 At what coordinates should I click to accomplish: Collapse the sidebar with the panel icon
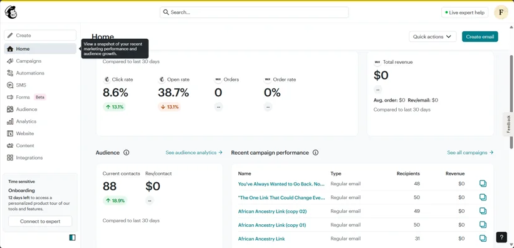(73, 237)
